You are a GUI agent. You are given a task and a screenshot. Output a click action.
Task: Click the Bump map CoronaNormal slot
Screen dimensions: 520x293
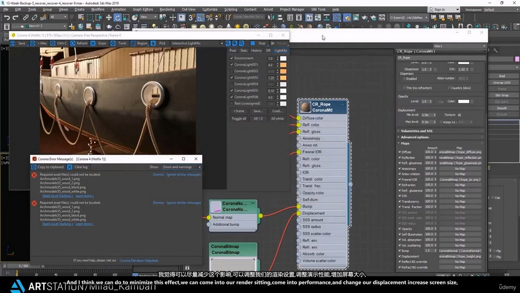click(x=460, y=251)
